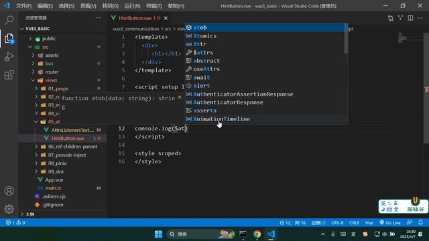Expand the 07_provide-inject folder
The image size is (429, 241).
click(62, 155)
